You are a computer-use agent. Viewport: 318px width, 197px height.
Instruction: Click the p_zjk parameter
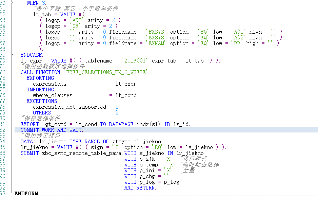point(147,159)
